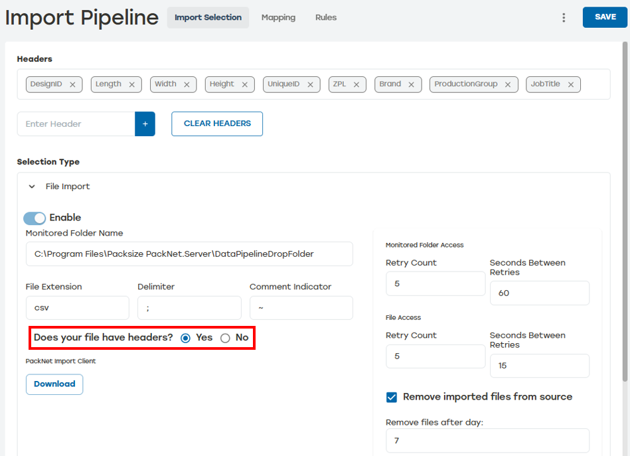Screen dimensions: 630x456
Task: Remove the ZPL header chip
Action: tap(356, 85)
